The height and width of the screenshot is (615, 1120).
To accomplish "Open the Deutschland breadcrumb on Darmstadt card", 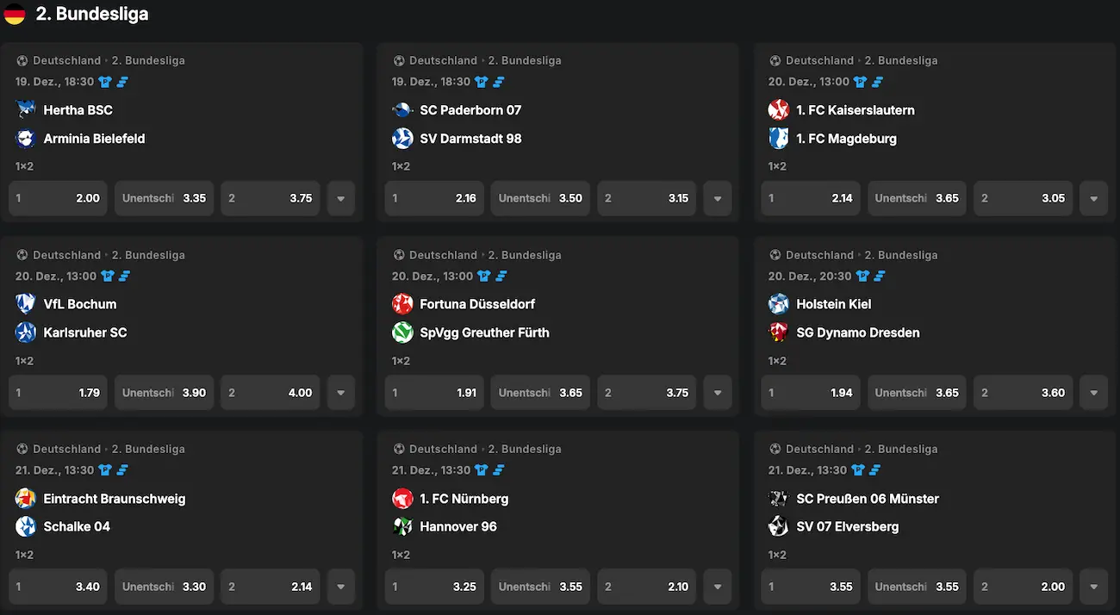I will [x=443, y=60].
